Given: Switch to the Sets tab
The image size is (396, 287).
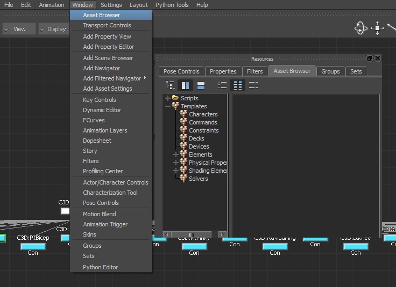Looking at the screenshot, I should (x=356, y=71).
